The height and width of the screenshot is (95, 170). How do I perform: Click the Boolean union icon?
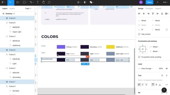91,2
